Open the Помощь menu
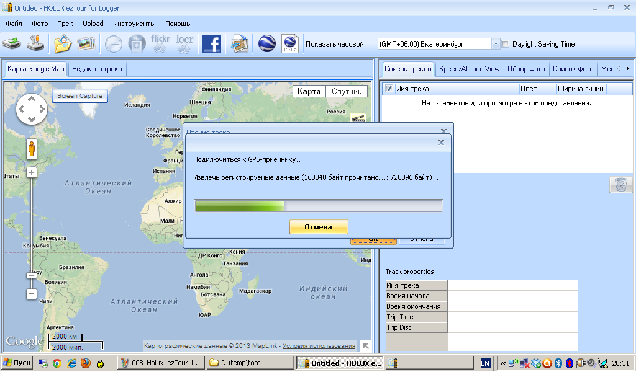The image size is (636, 372). (178, 24)
